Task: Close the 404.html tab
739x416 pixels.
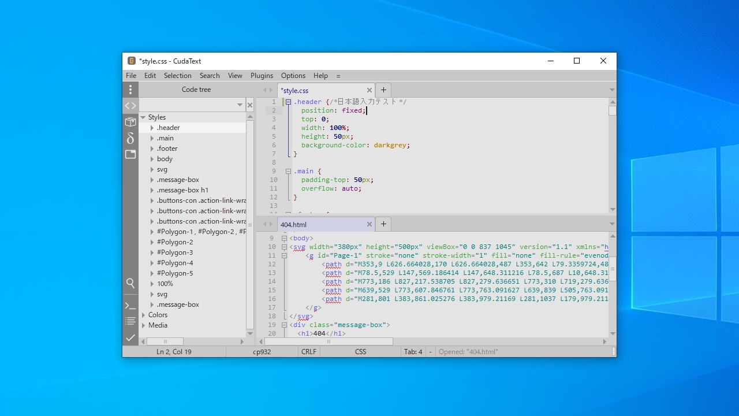Action: [x=369, y=224]
